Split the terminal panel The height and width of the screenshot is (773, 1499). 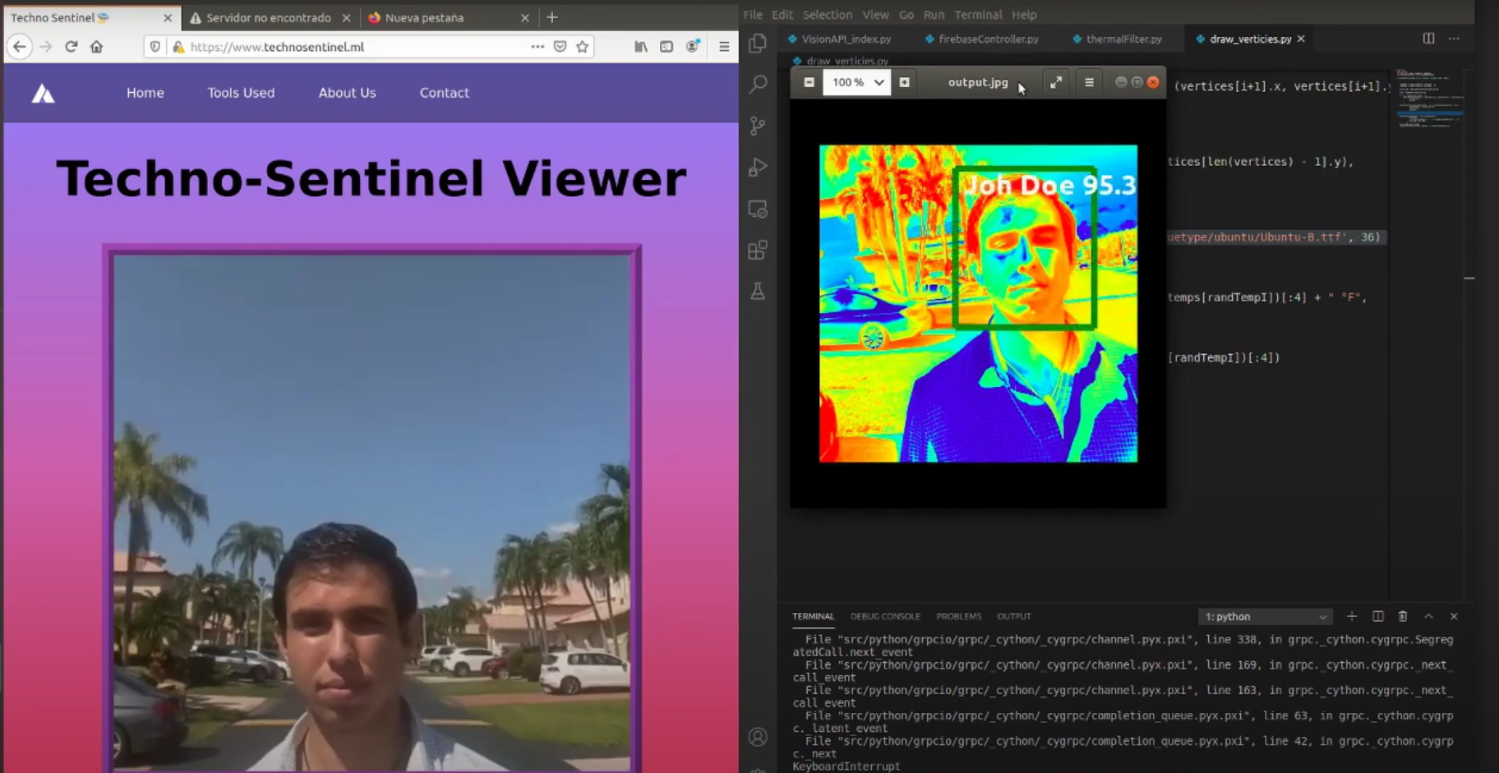(x=1378, y=616)
